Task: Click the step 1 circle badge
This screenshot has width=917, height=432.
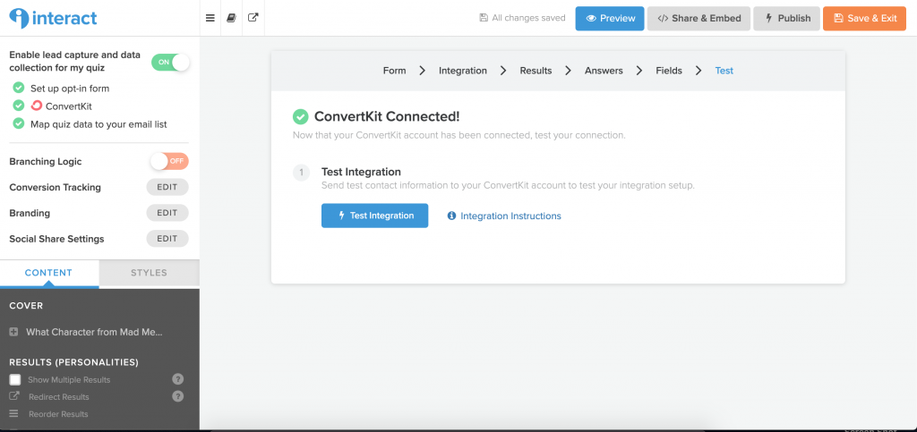Action: click(301, 173)
